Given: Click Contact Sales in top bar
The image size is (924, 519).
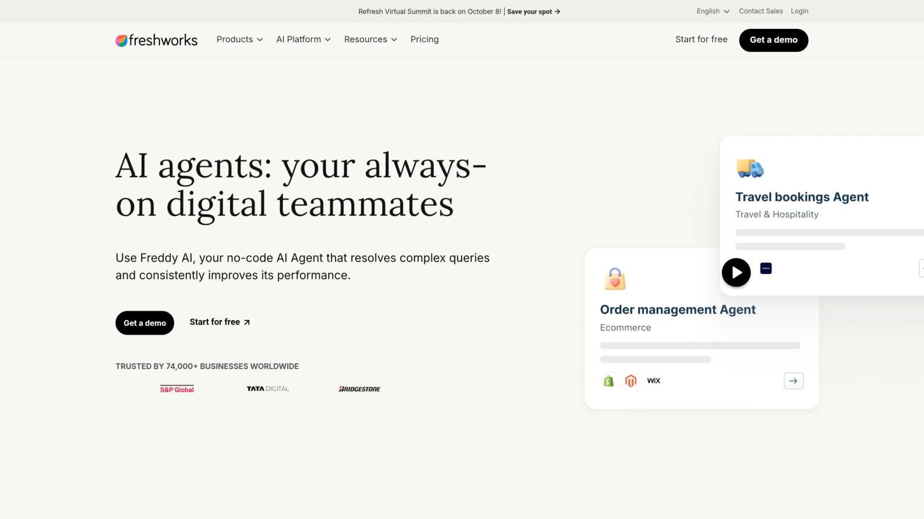Looking at the screenshot, I should click(x=761, y=11).
